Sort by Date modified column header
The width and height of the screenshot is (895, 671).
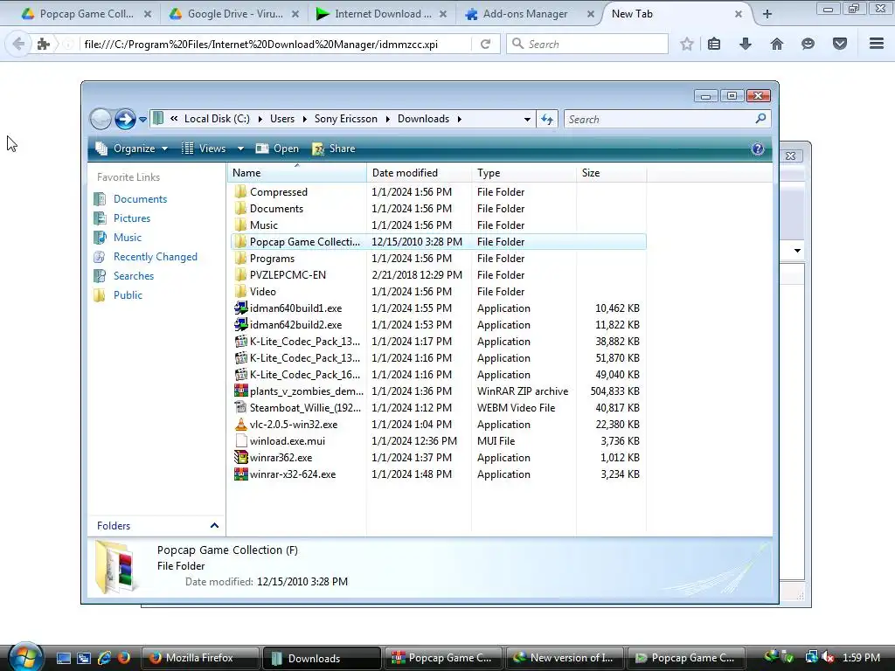coord(419,173)
